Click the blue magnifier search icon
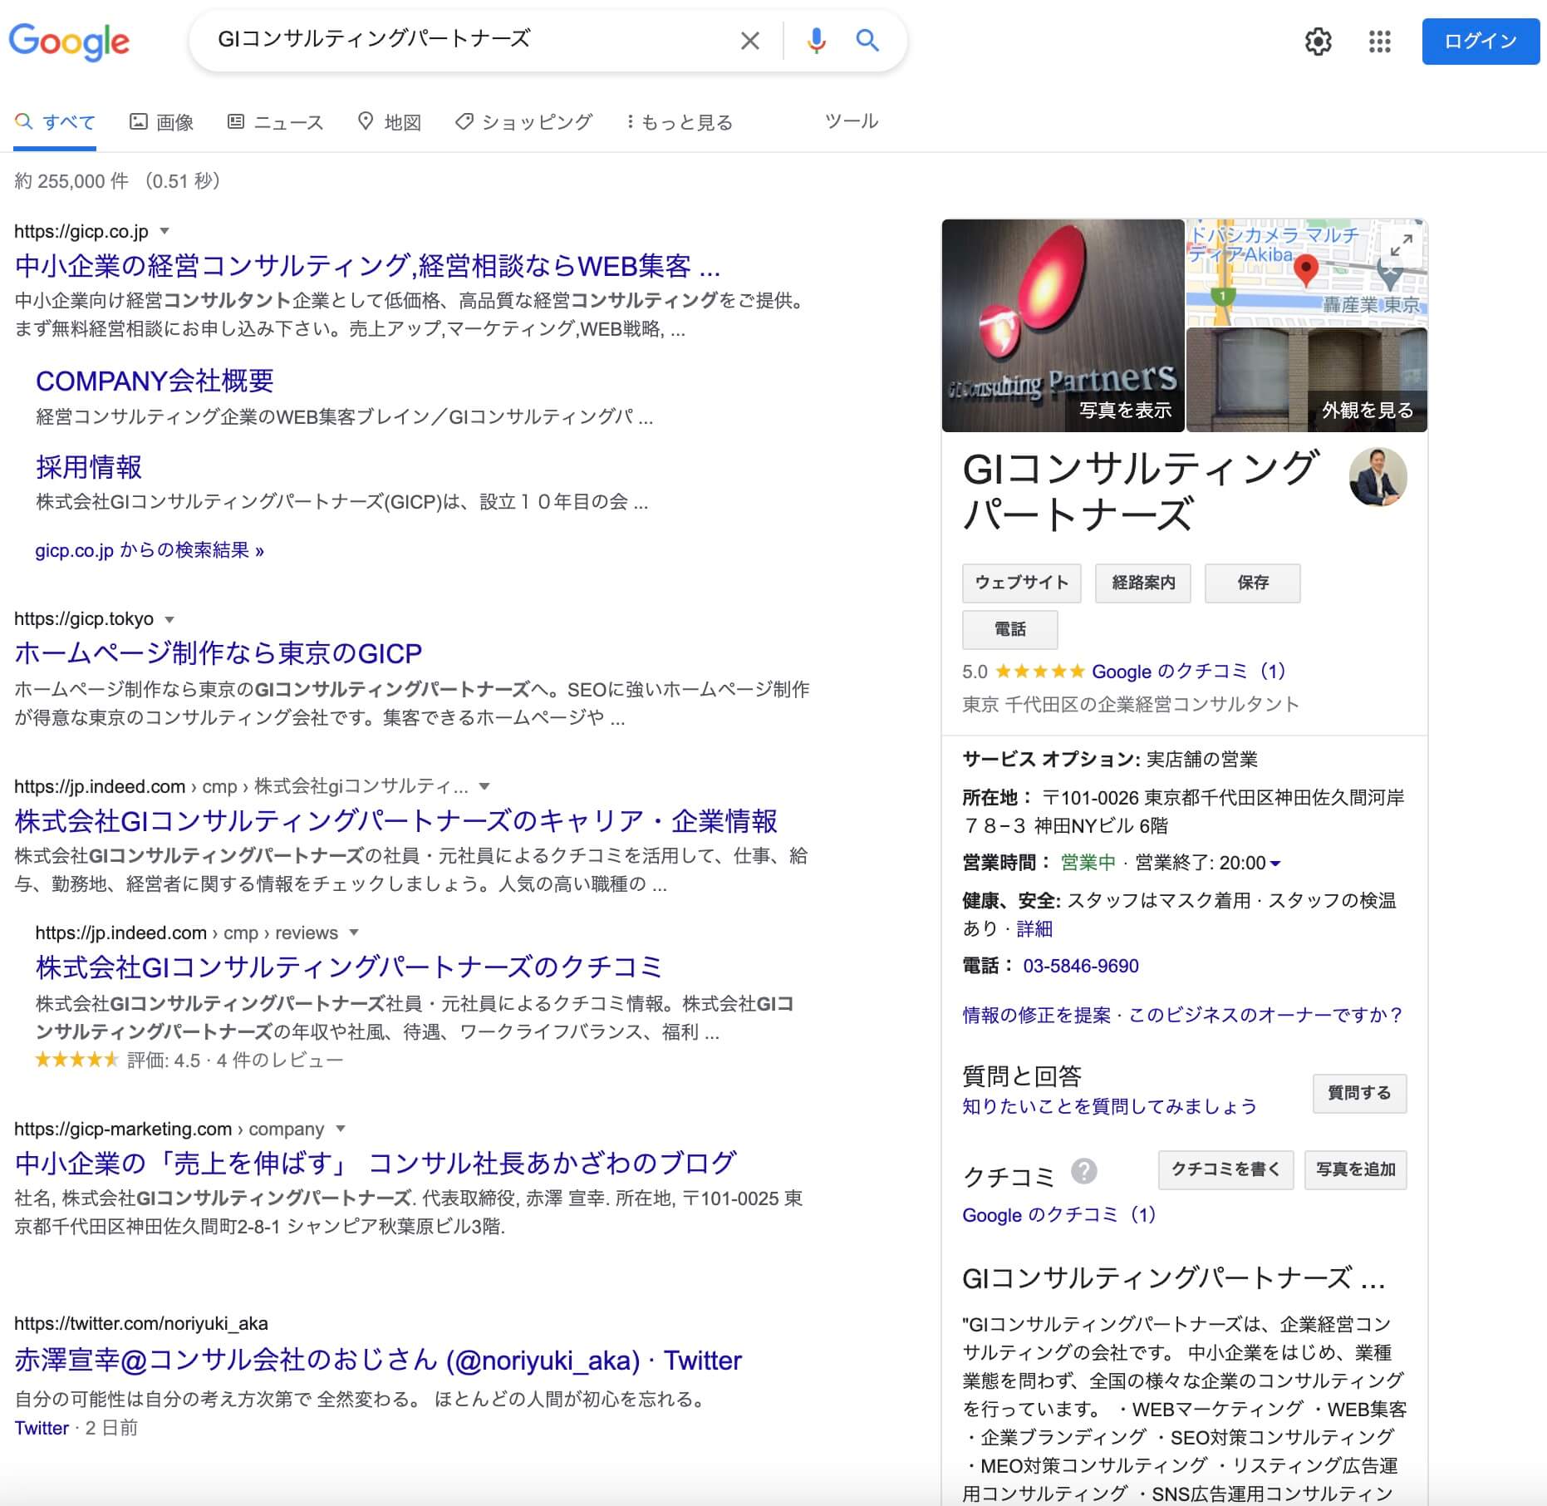 click(867, 40)
